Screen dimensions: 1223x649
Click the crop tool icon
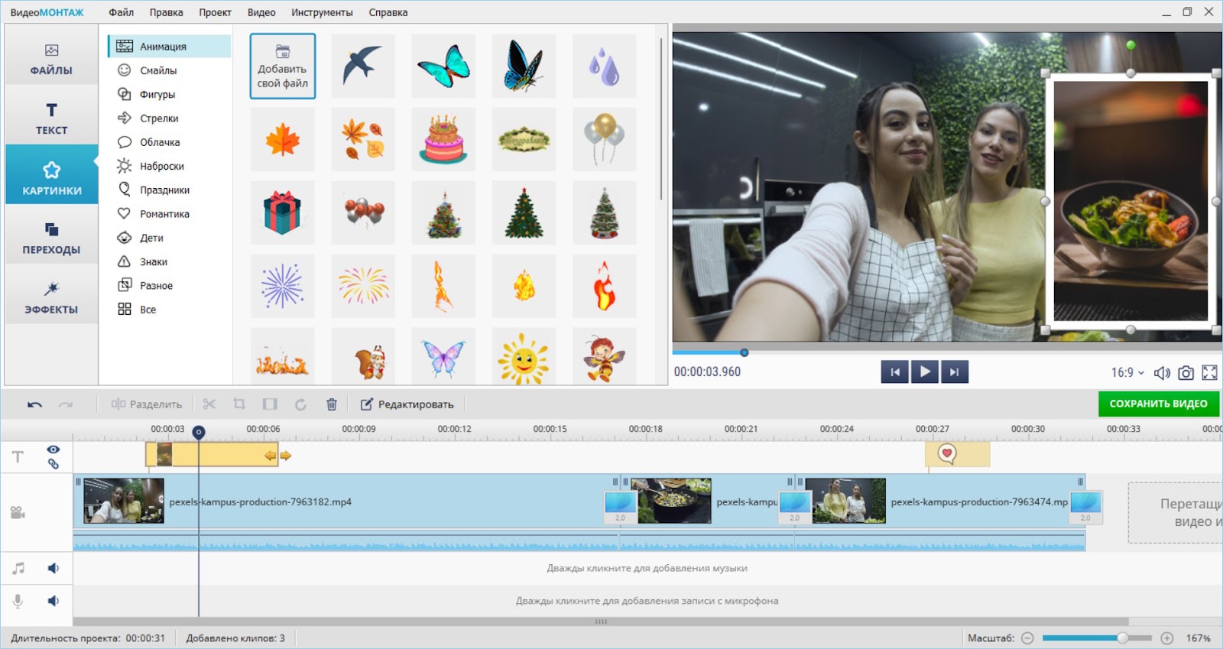[239, 404]
